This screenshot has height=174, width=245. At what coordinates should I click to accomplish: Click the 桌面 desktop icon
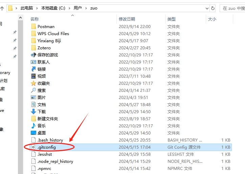pyautogui.click(x=34, y=133)
